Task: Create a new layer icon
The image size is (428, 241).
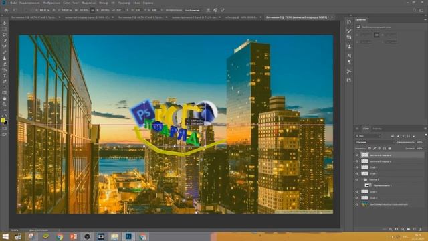Action: click(415, 229)
